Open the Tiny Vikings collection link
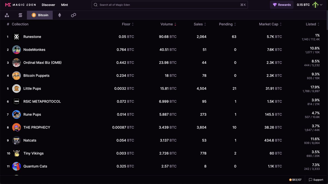 click(33, 153)
